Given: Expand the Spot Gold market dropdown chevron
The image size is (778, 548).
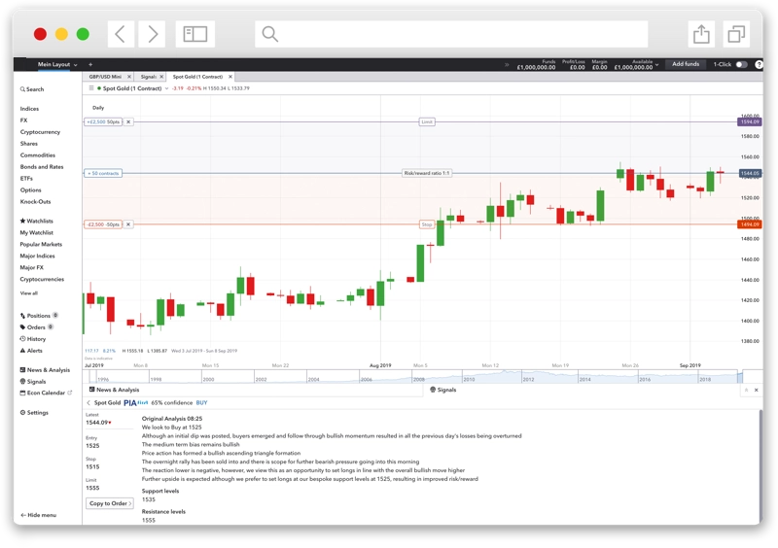Looking at the screenshot, I should pos(166,88).
